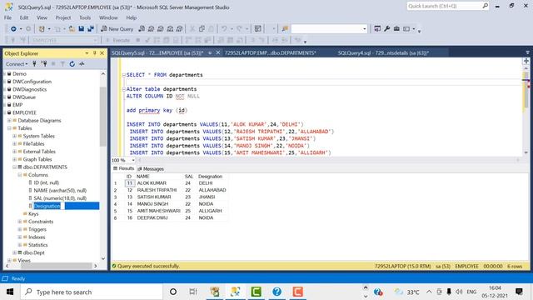Screen dimensions: 533x300
Task: Pin the SQLQuery5.sql tab
Action: (x=210, y=52)
